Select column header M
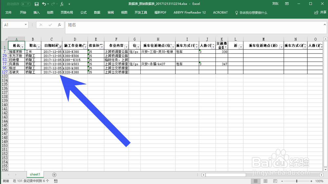The width and height of the screenshot is (328, 184). [263, 39]
